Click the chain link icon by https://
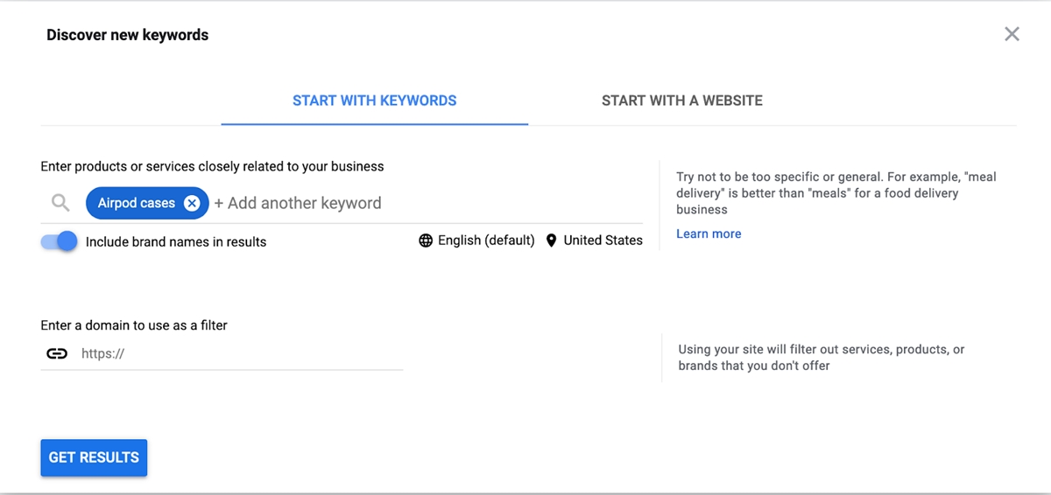This screenshot has height=495, width=1051. 57,354
